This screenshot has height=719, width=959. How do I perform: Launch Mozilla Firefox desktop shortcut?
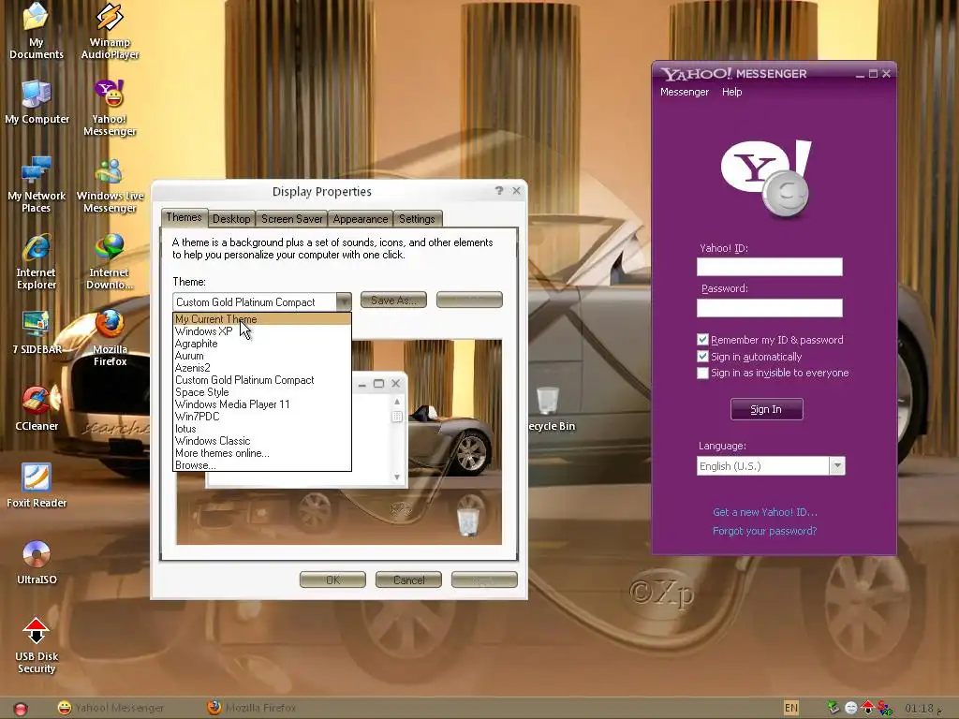click(111, 338)
